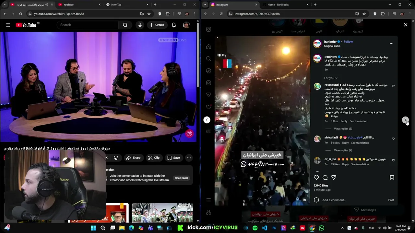Open the manoto royal parade thumbnail
Viewport: 415px width, 233px height.
click(162, 213)
